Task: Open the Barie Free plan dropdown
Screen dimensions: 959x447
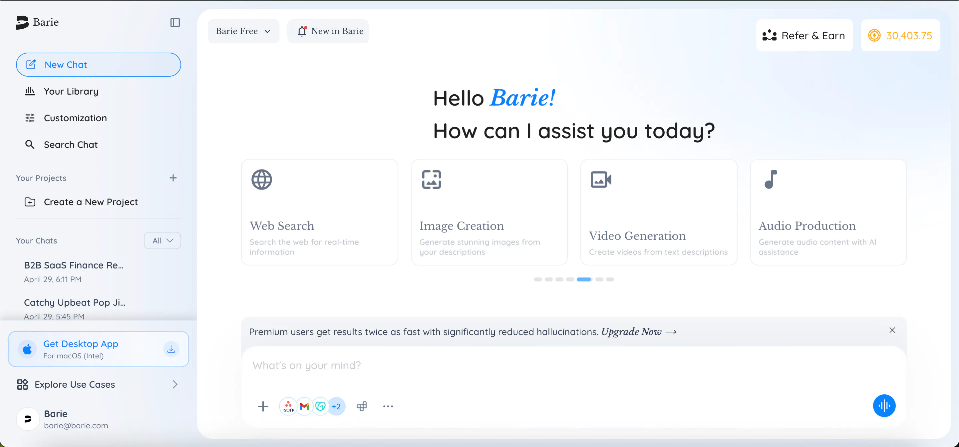Action: click(243, 31)
